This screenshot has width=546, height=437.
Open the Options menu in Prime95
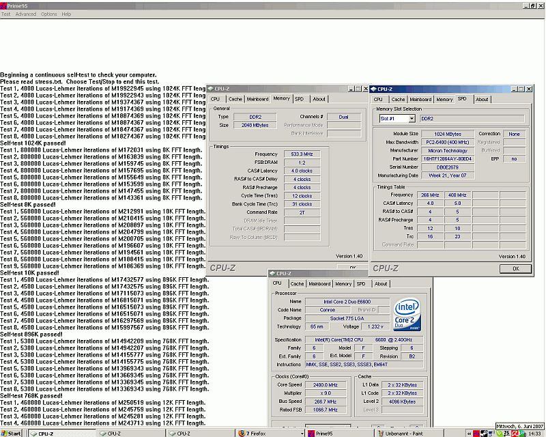[x=48, y=14]
